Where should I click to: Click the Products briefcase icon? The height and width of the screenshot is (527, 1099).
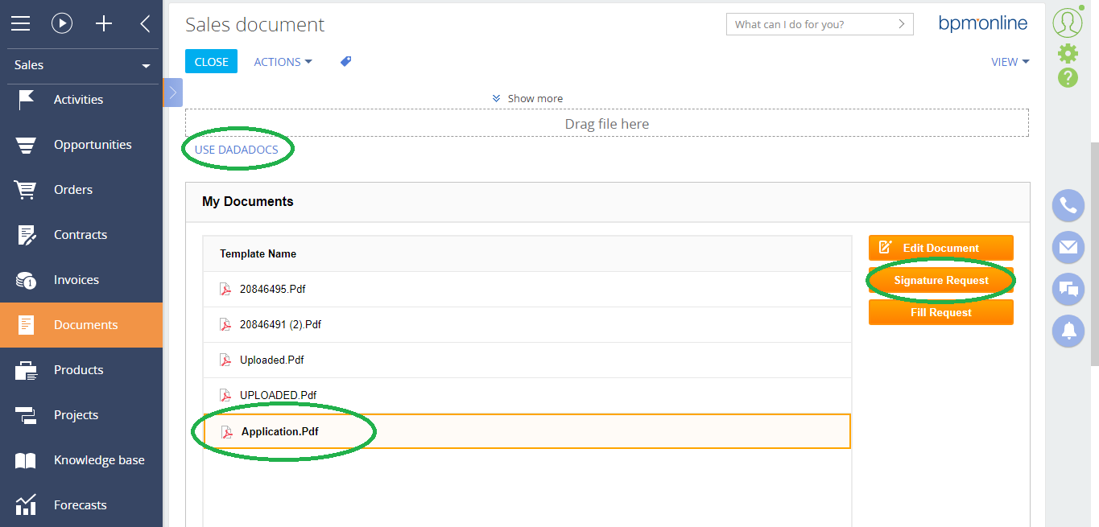click(x=26, y=371)
